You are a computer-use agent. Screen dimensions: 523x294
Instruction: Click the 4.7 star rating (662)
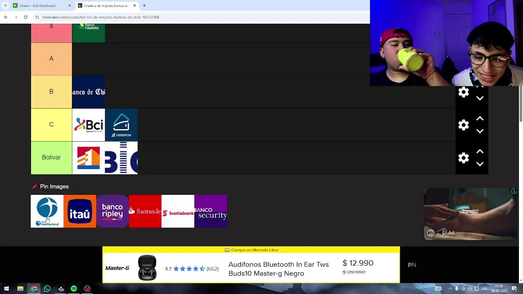(x=192, y=269)
